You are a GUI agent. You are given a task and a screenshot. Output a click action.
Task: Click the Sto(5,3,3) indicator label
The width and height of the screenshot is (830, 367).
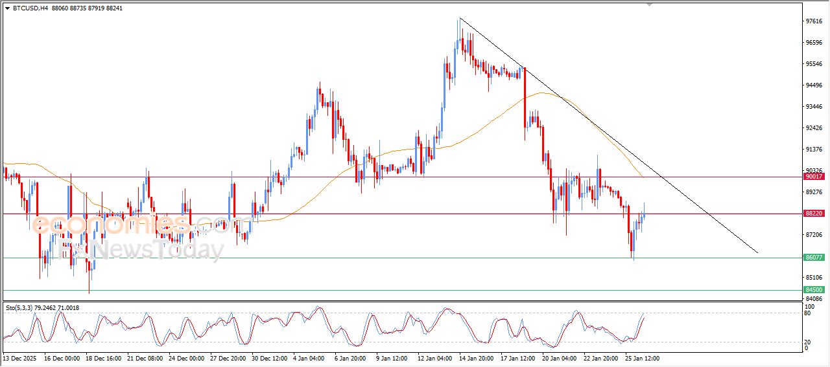point(21,308)
